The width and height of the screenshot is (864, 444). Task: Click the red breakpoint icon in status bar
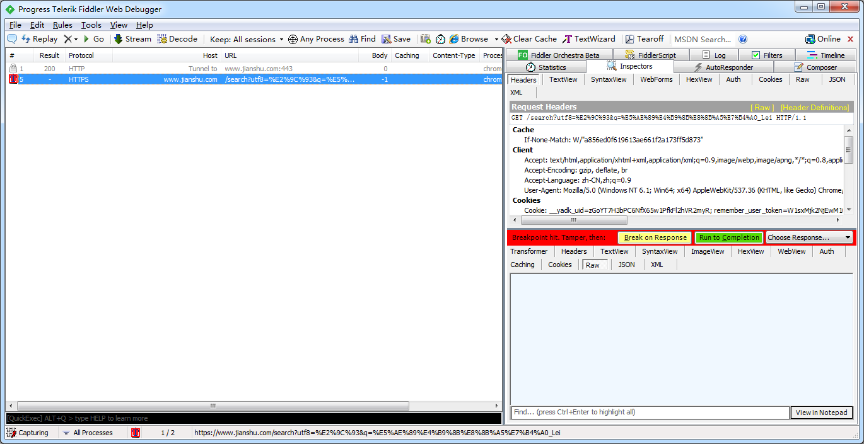[x=136, y=433]
